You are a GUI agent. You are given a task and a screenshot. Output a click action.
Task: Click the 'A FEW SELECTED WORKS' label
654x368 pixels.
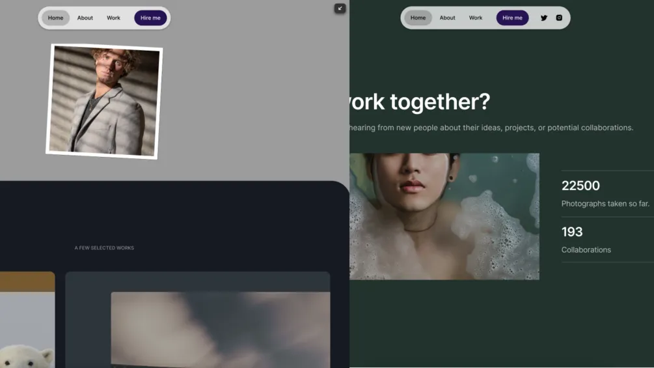[x=104, y=248]
